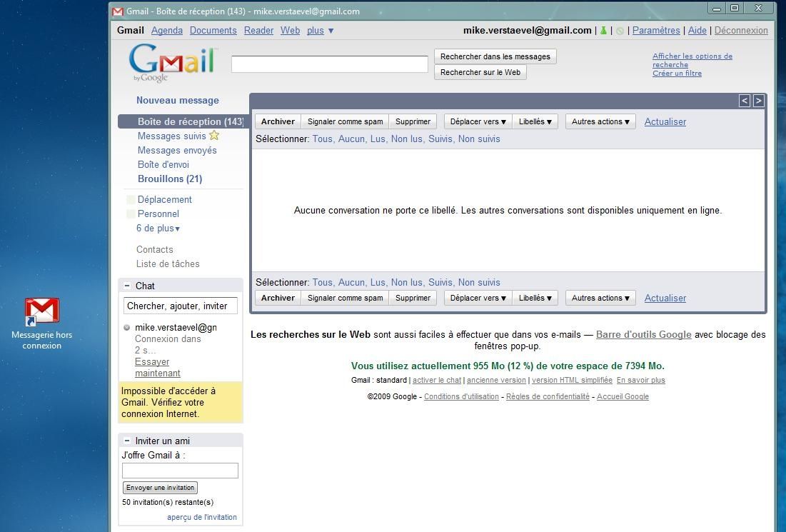The height and width of the screenshot is (532, 786).
Task: Collapse the Chat panel with its minus icon
Action: coord(127,286)
